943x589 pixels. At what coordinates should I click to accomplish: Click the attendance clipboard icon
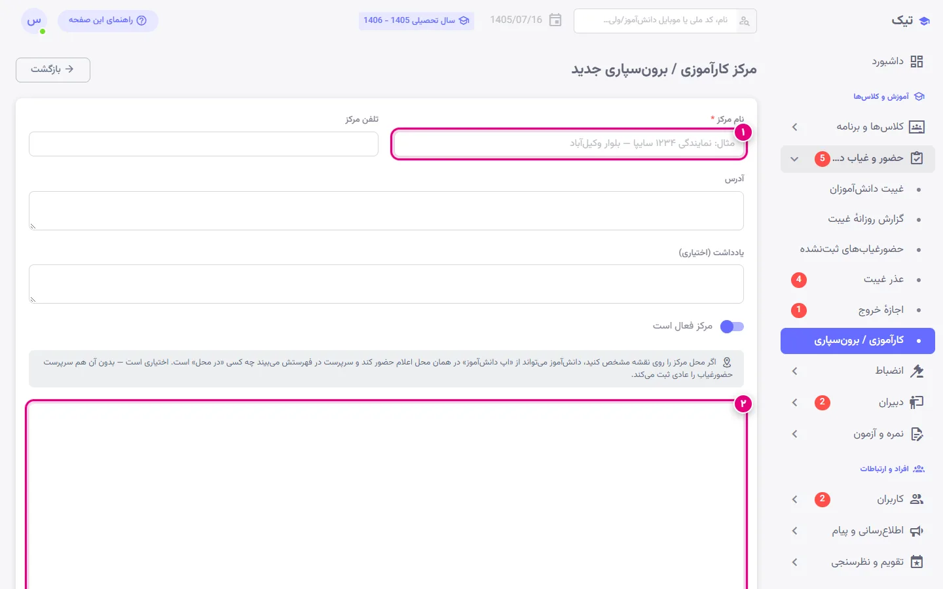[x=917, y=158]
